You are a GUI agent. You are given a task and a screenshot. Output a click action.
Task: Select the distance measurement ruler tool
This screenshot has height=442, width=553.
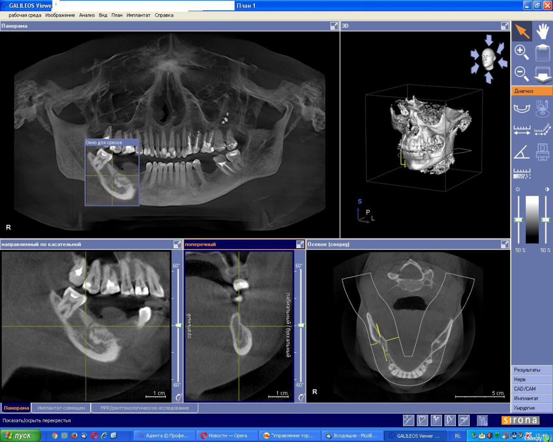tap(522, 131)
